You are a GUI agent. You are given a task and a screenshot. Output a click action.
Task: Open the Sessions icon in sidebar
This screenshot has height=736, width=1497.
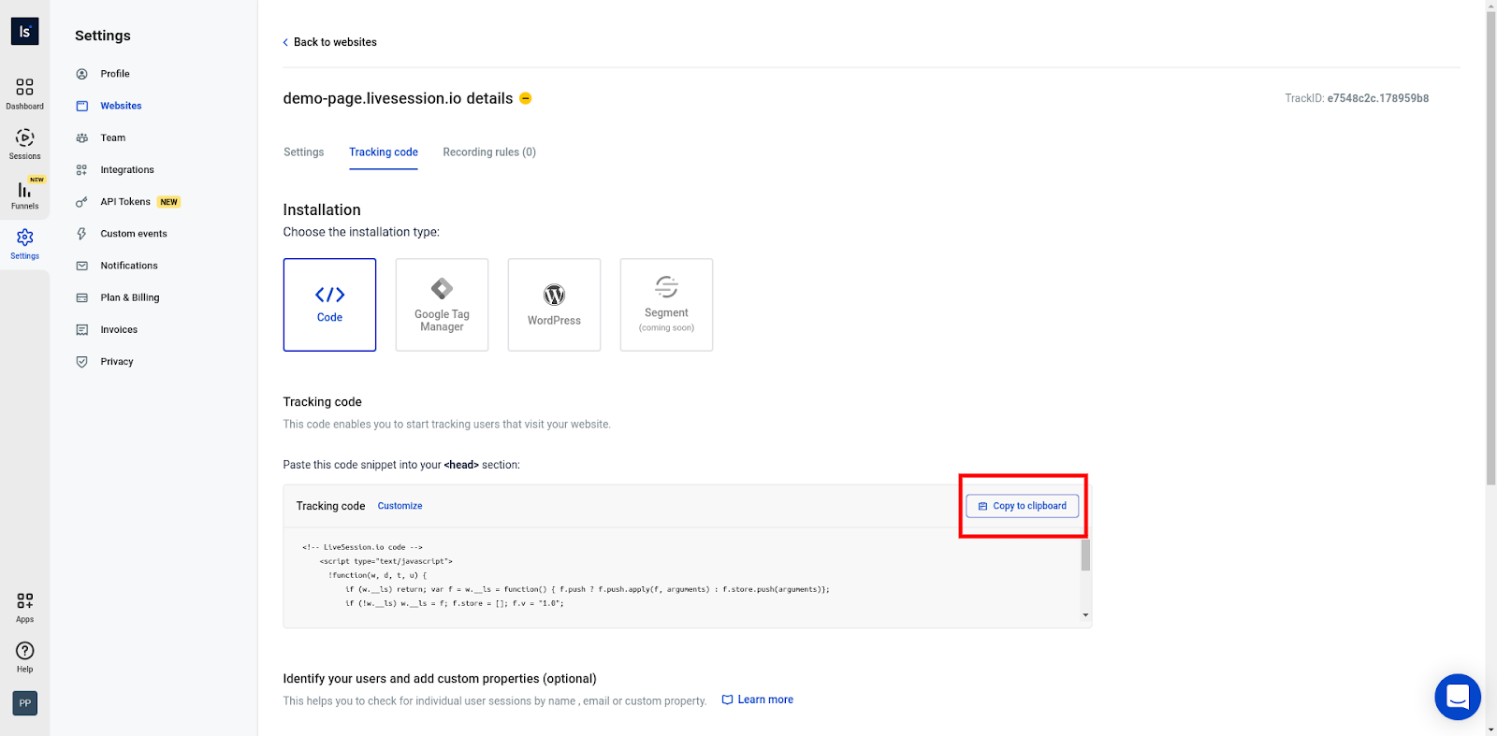[x=24, y=138]
